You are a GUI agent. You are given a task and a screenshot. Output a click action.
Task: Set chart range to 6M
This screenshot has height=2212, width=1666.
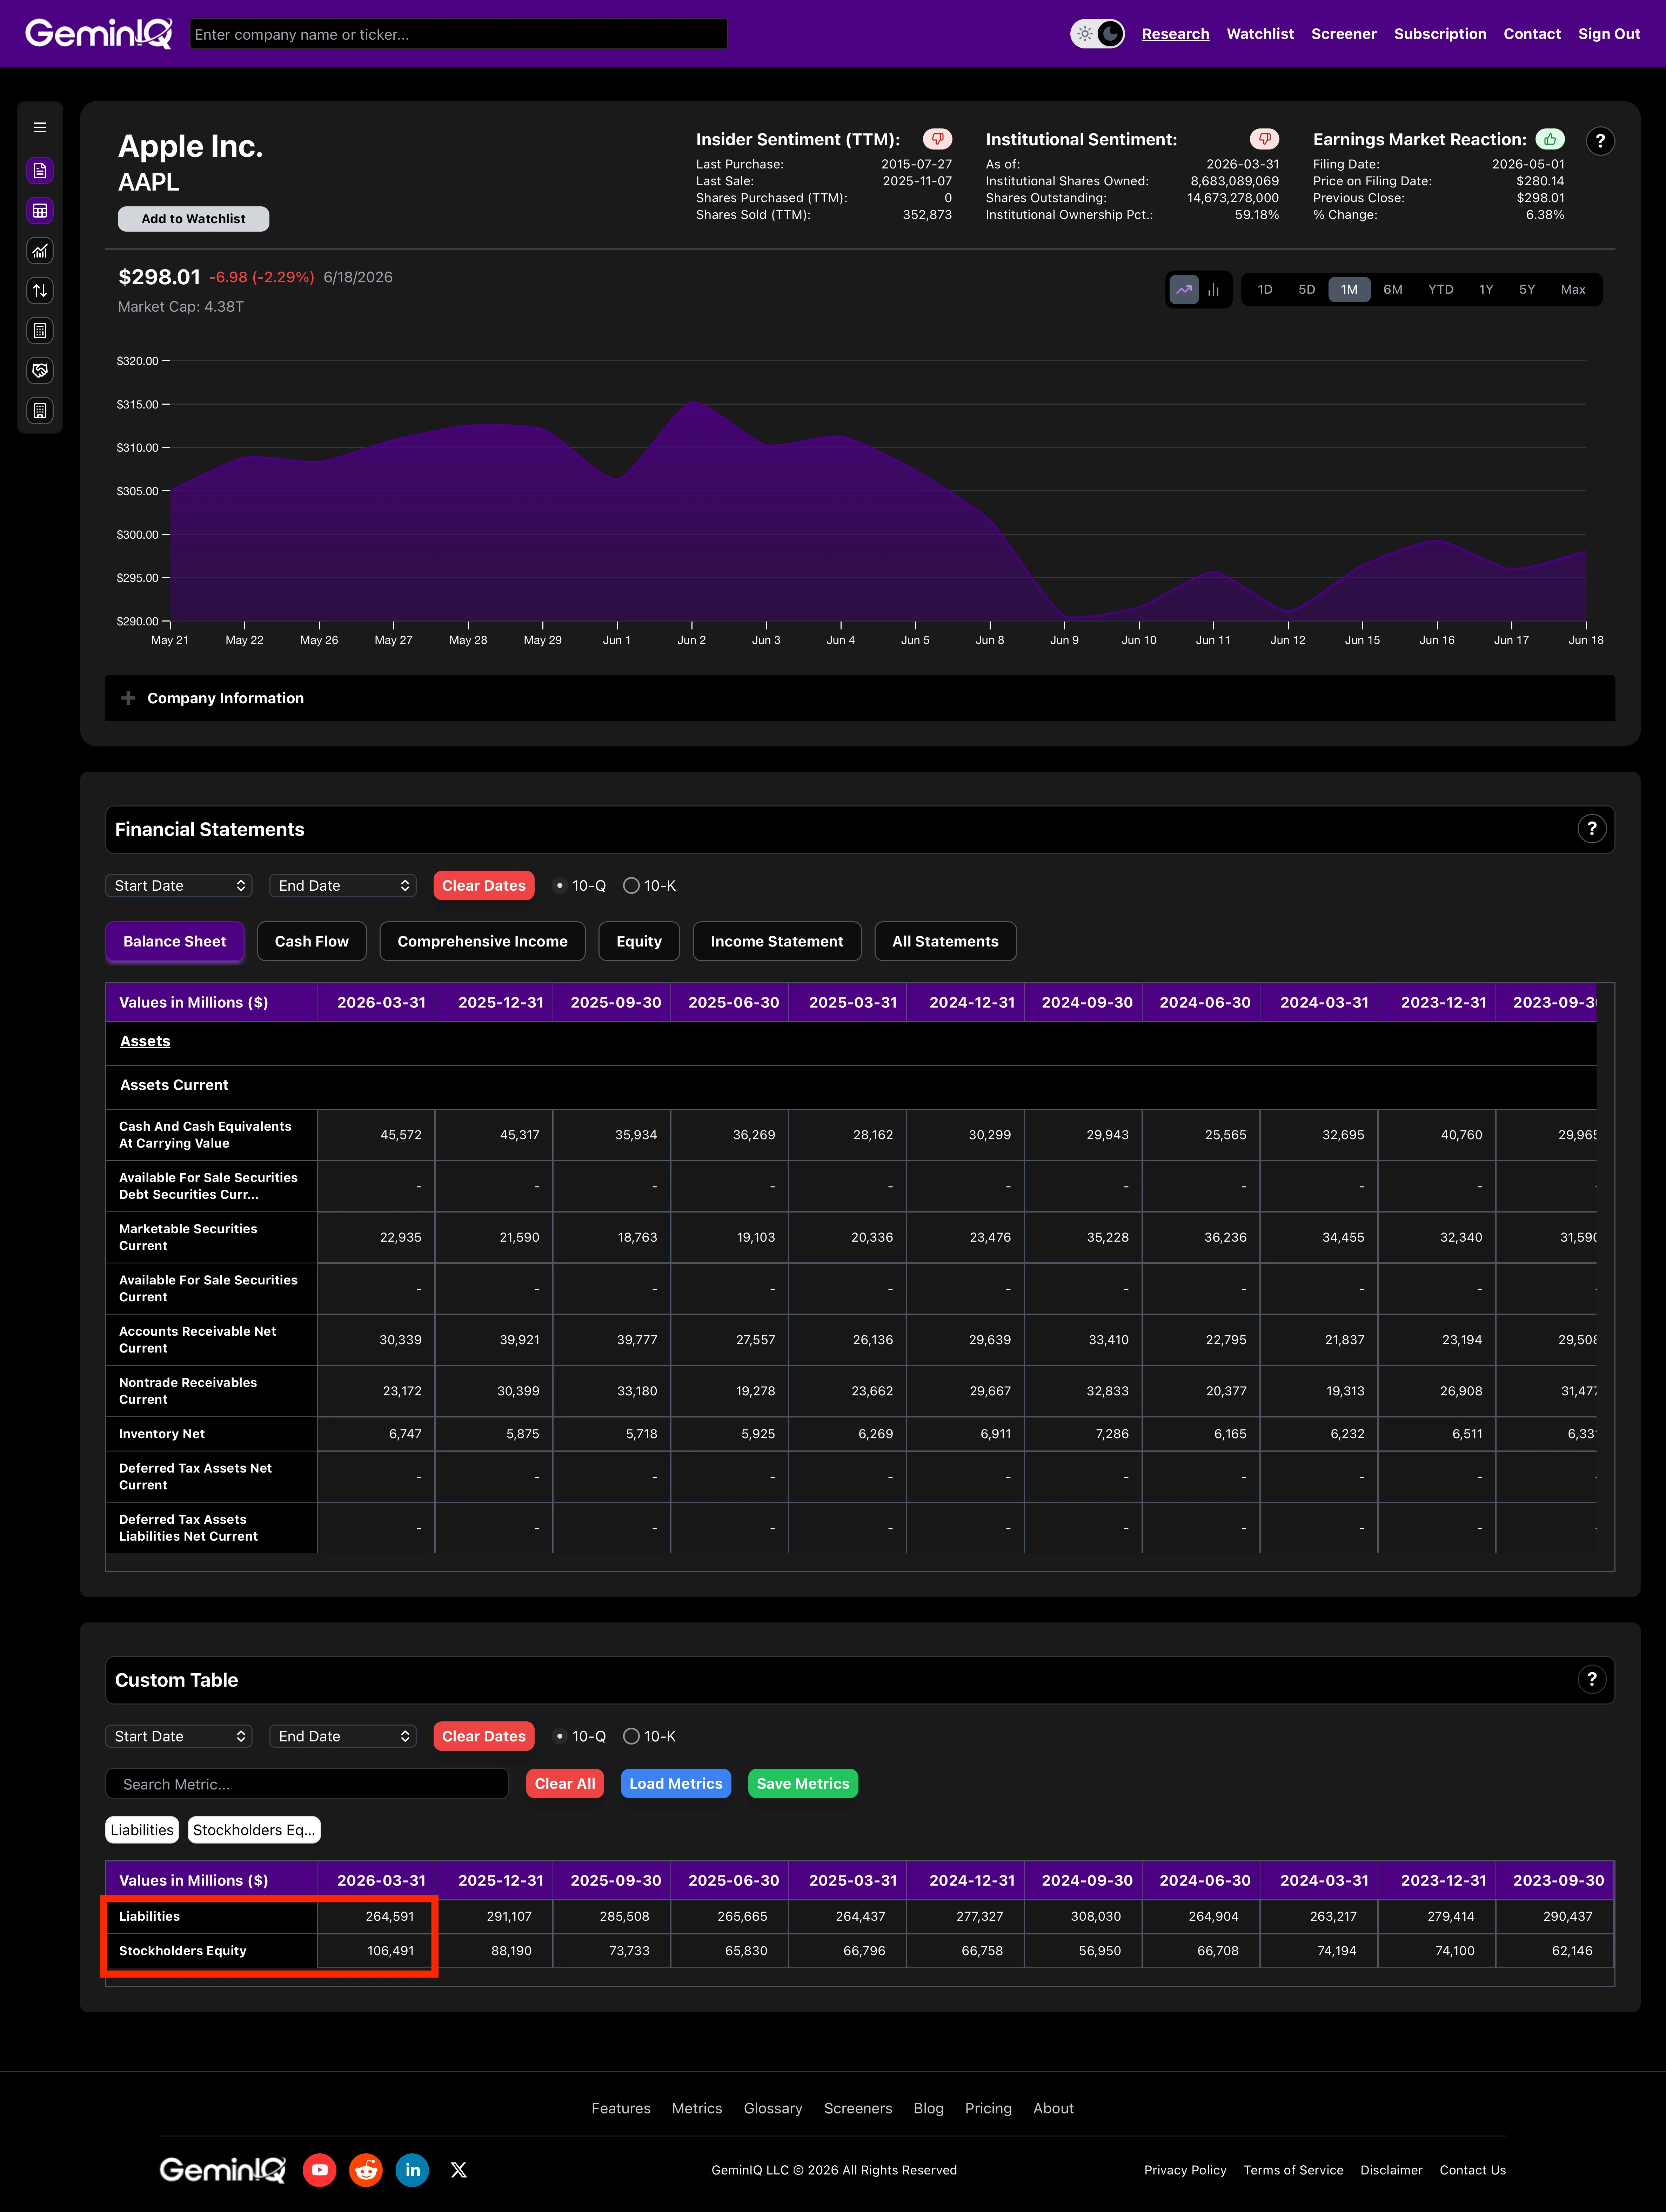click(1393, 290)
